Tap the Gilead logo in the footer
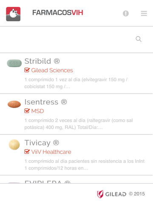 [x=112, y=194]
